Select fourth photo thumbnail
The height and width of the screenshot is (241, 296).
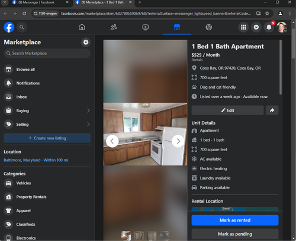(165, 236)
